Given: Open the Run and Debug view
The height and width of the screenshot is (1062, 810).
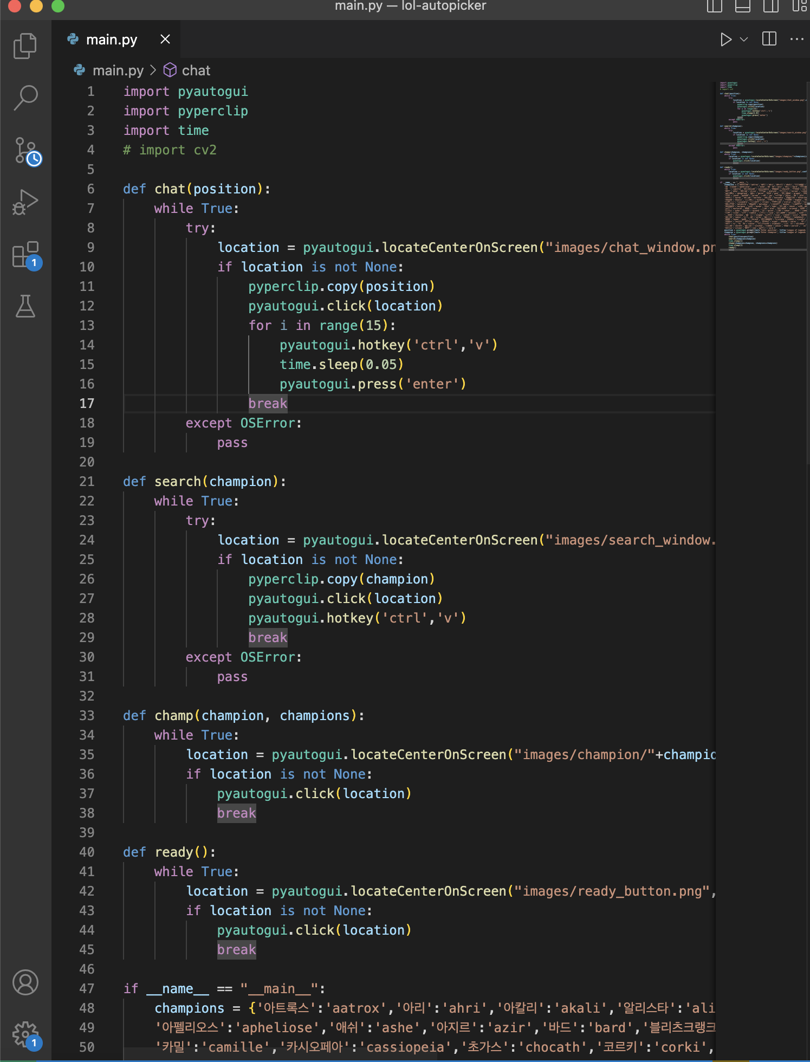Looking at the screenshot, I should (25, 203).
